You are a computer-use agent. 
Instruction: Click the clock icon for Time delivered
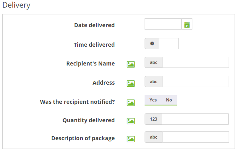tap(152, 44)
